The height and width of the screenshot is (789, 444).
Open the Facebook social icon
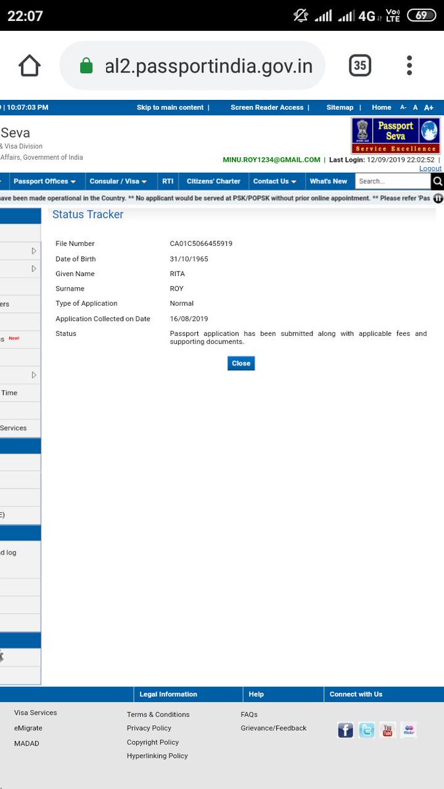pos(345,730)
